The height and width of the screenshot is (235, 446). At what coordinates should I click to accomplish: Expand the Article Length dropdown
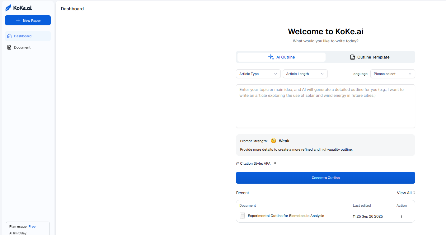click(x=305, y=74)
